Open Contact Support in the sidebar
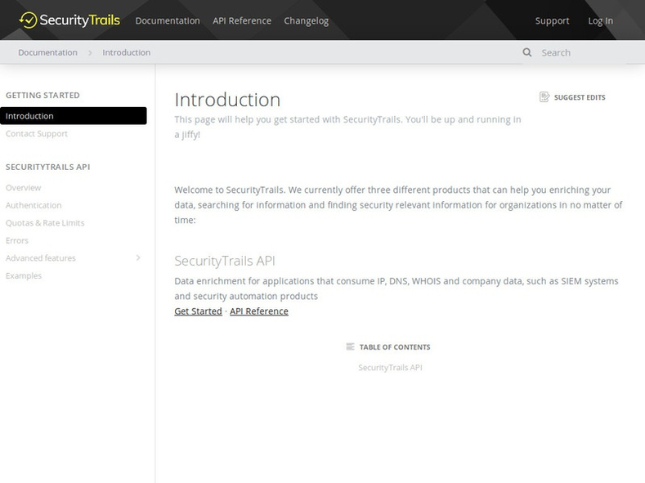 coord(37,133)
